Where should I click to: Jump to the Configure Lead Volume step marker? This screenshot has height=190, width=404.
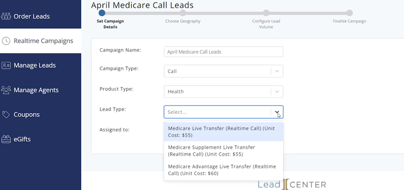tap(266, 13)
